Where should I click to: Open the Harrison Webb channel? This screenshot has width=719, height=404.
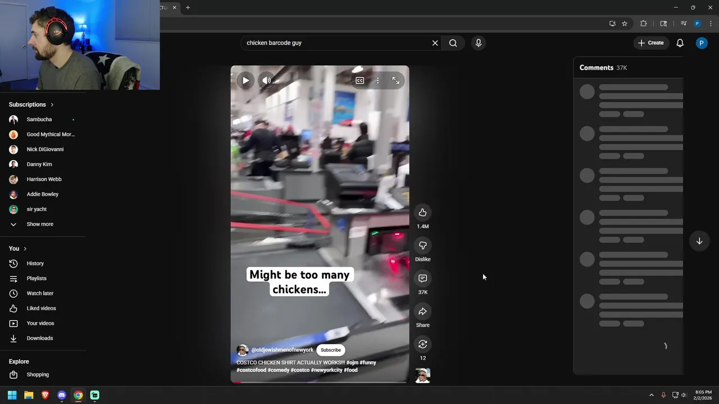[43, 180]
